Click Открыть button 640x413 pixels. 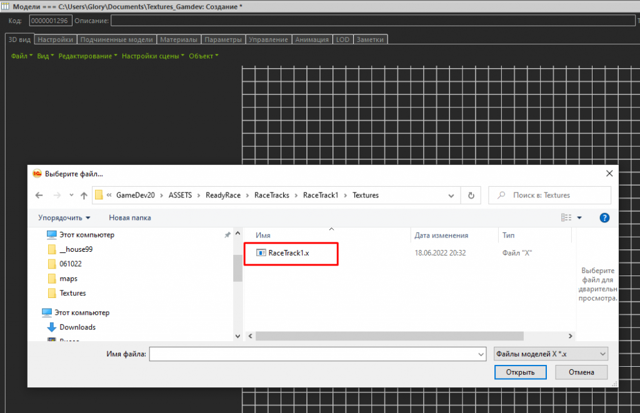click(x=521, y=372)
